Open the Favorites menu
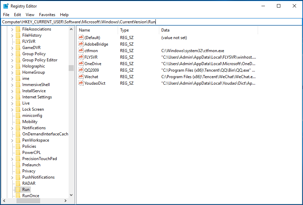Viewport: 303px width, 205px height. coord(47,14)
